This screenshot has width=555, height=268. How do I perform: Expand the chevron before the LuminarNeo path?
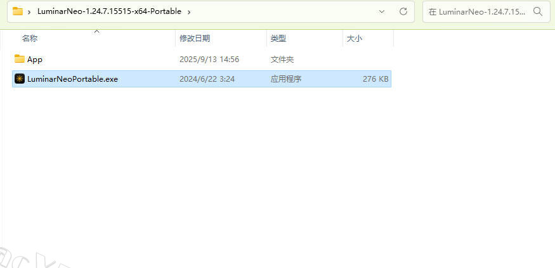[29, 11]
